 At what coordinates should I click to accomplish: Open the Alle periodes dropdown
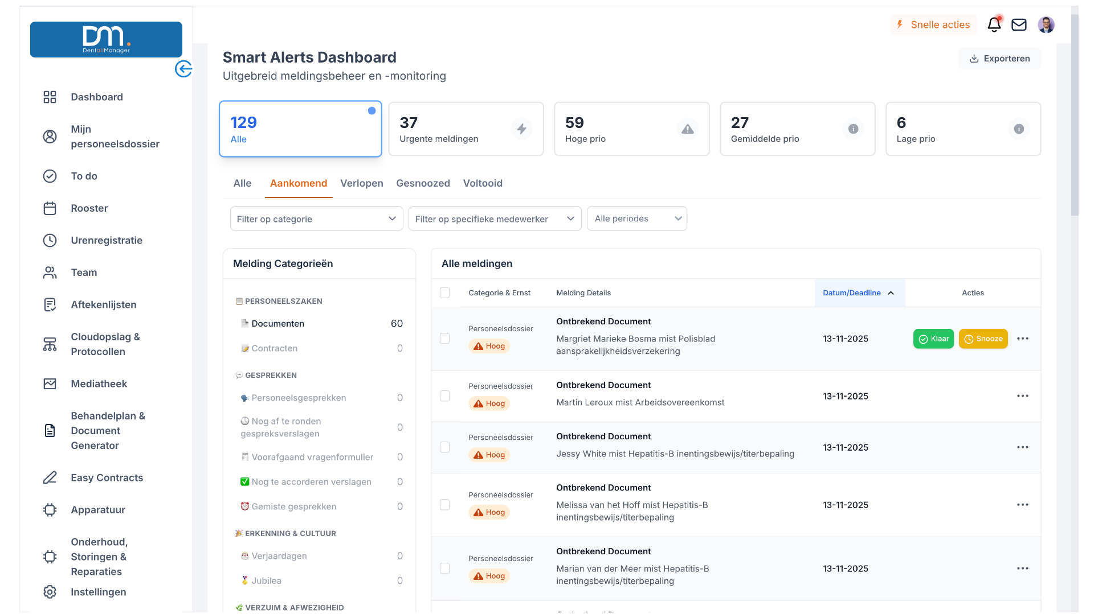(x=637, y=219)
